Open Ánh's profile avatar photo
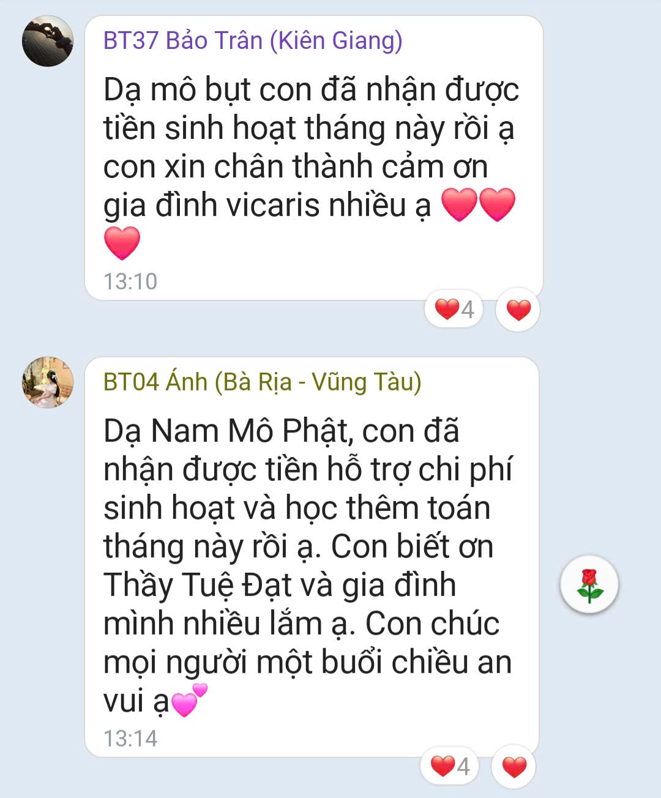The image size is (661, 798). tap(48, 382)
